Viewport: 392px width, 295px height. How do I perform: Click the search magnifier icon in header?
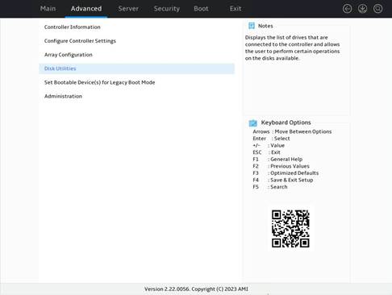(377, 9)
